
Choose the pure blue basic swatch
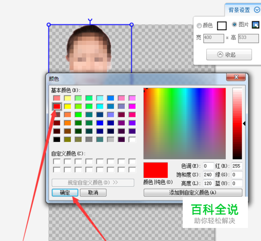click(x=100, y=123)
